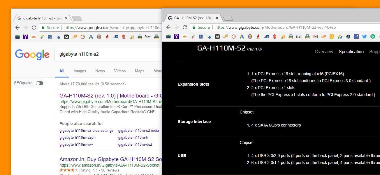380x175 pixels.
Task: Click the Yahoo bookmark in Gigabyte window
Action: pos(176,37)
